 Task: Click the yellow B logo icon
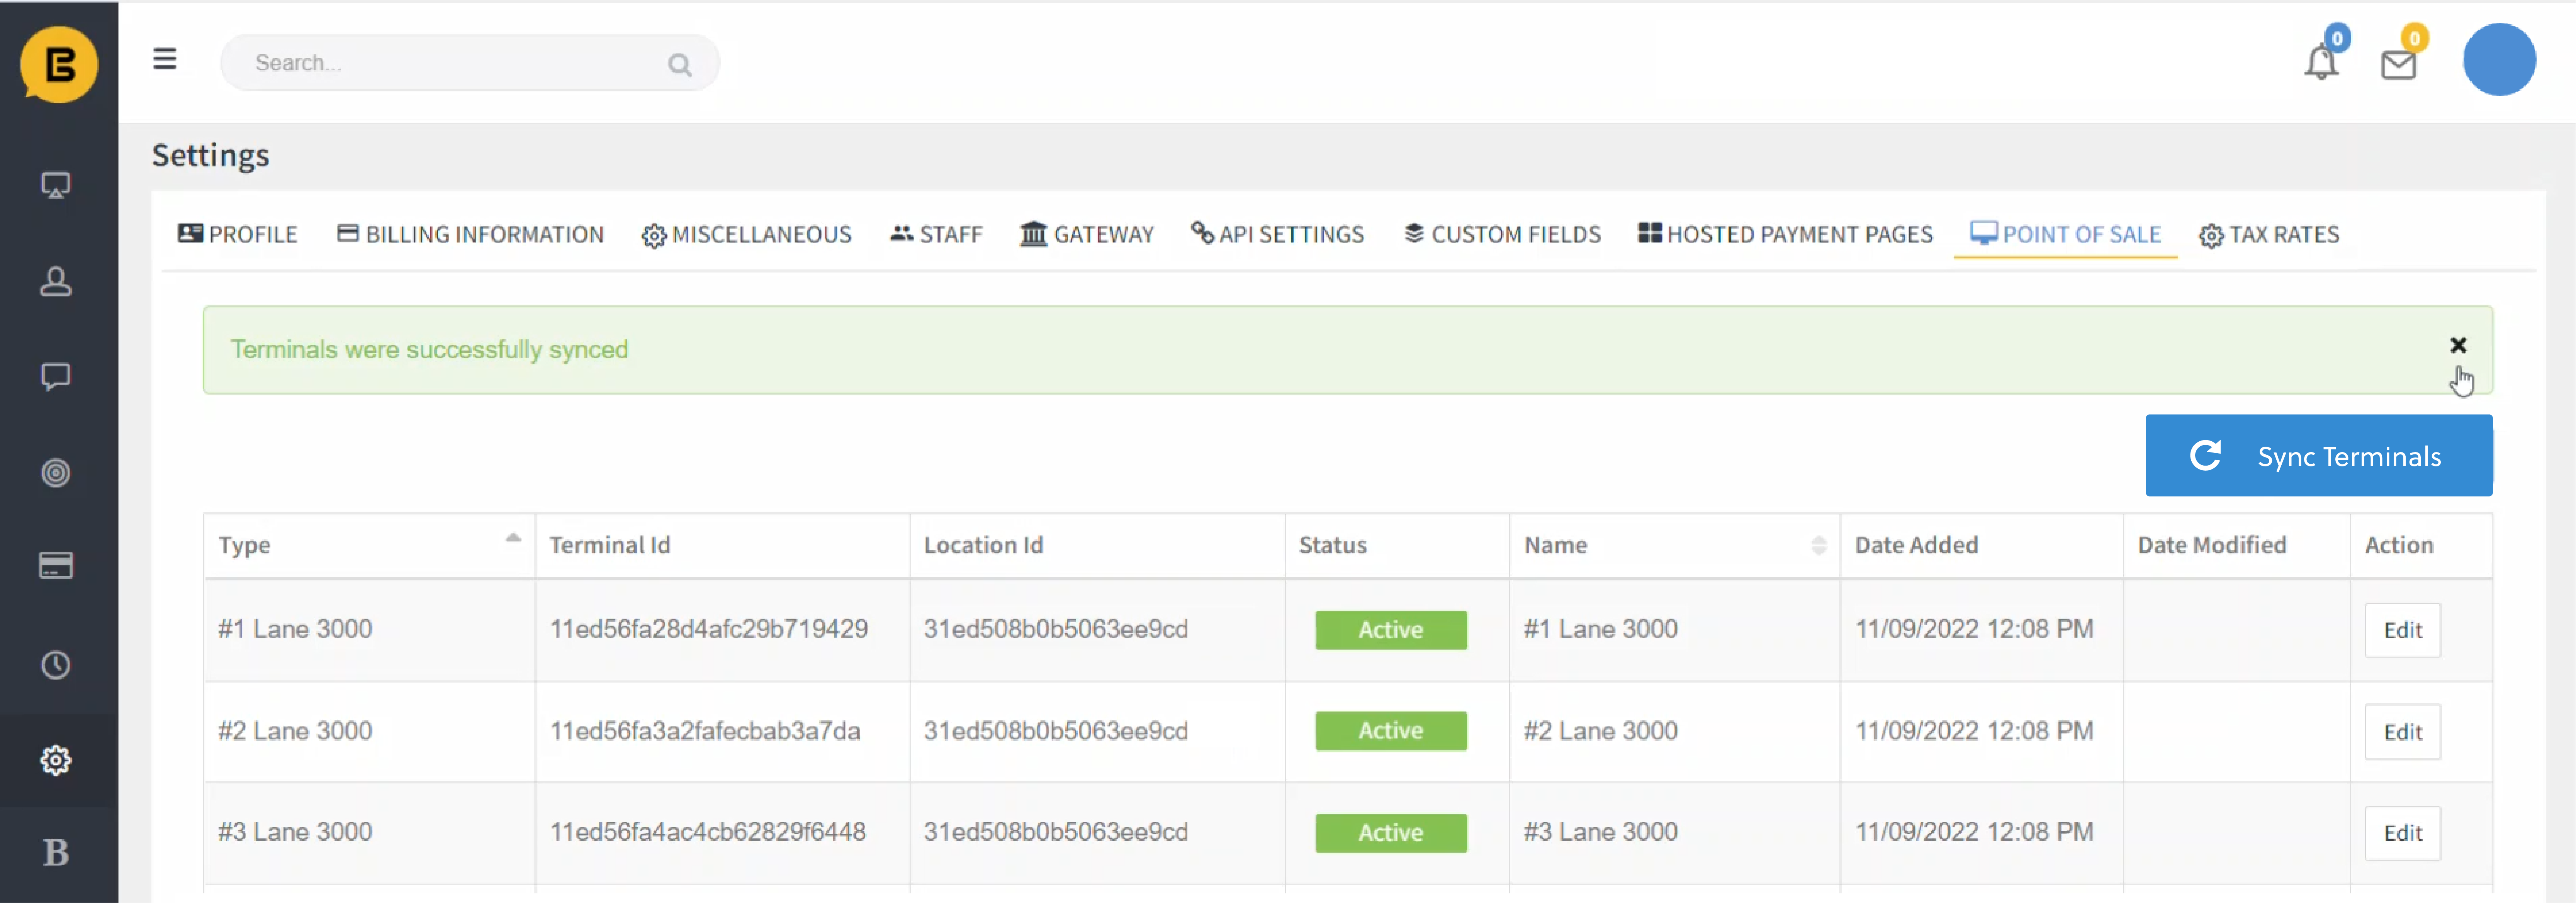tap(59, 64)
